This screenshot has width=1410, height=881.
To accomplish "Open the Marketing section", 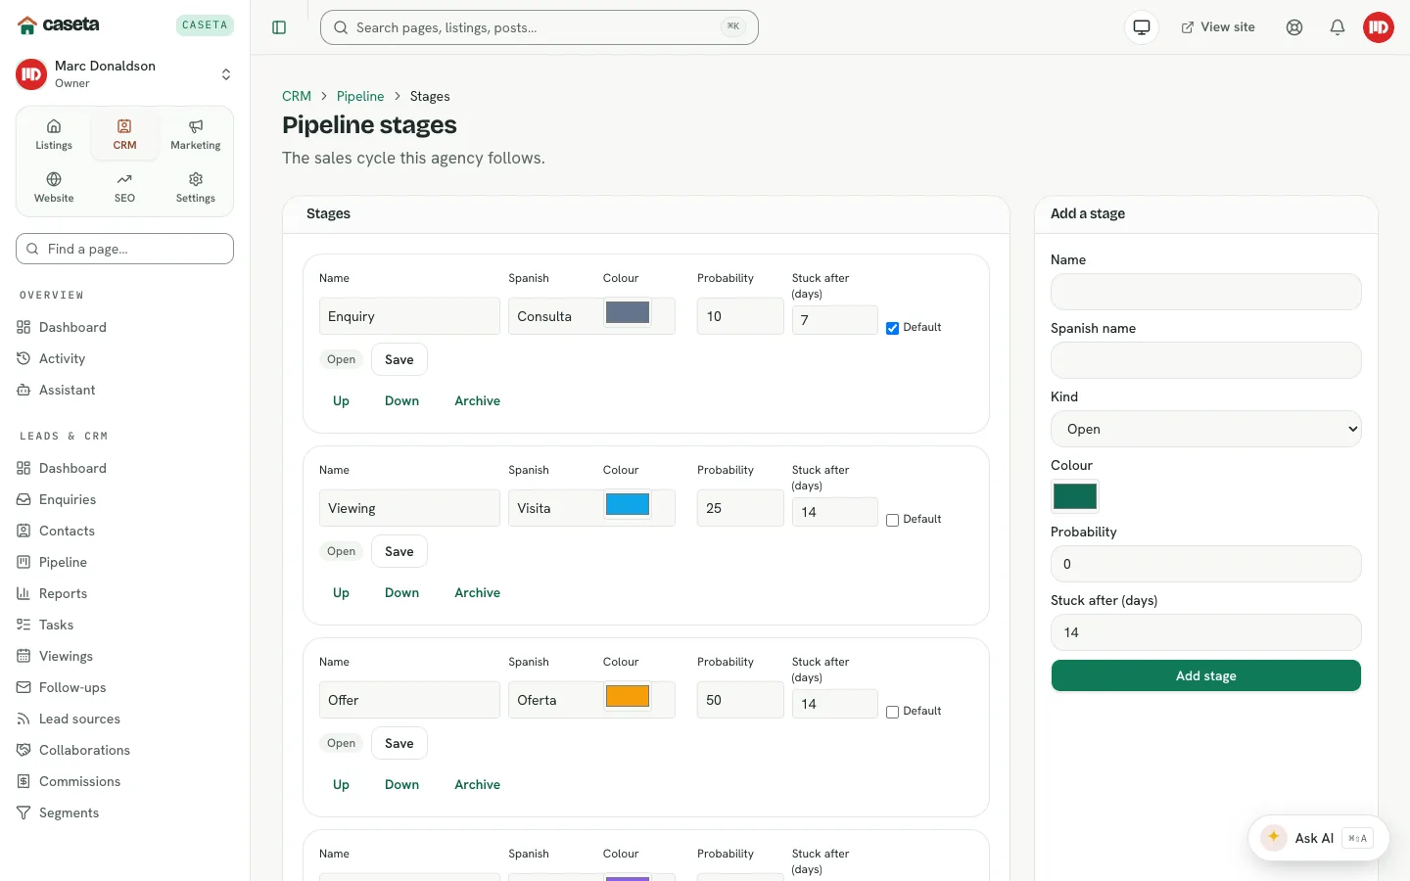I will tap(196, 135).
